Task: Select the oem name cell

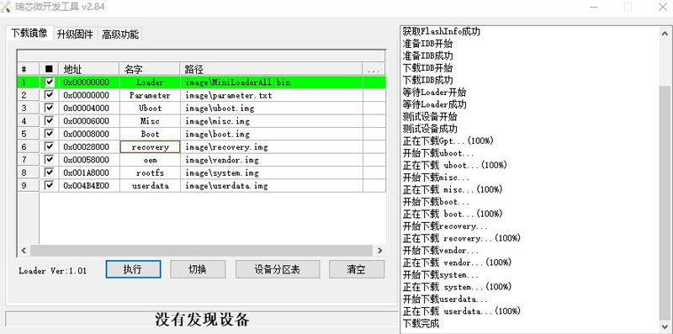Action: click(x=150, y=160)
